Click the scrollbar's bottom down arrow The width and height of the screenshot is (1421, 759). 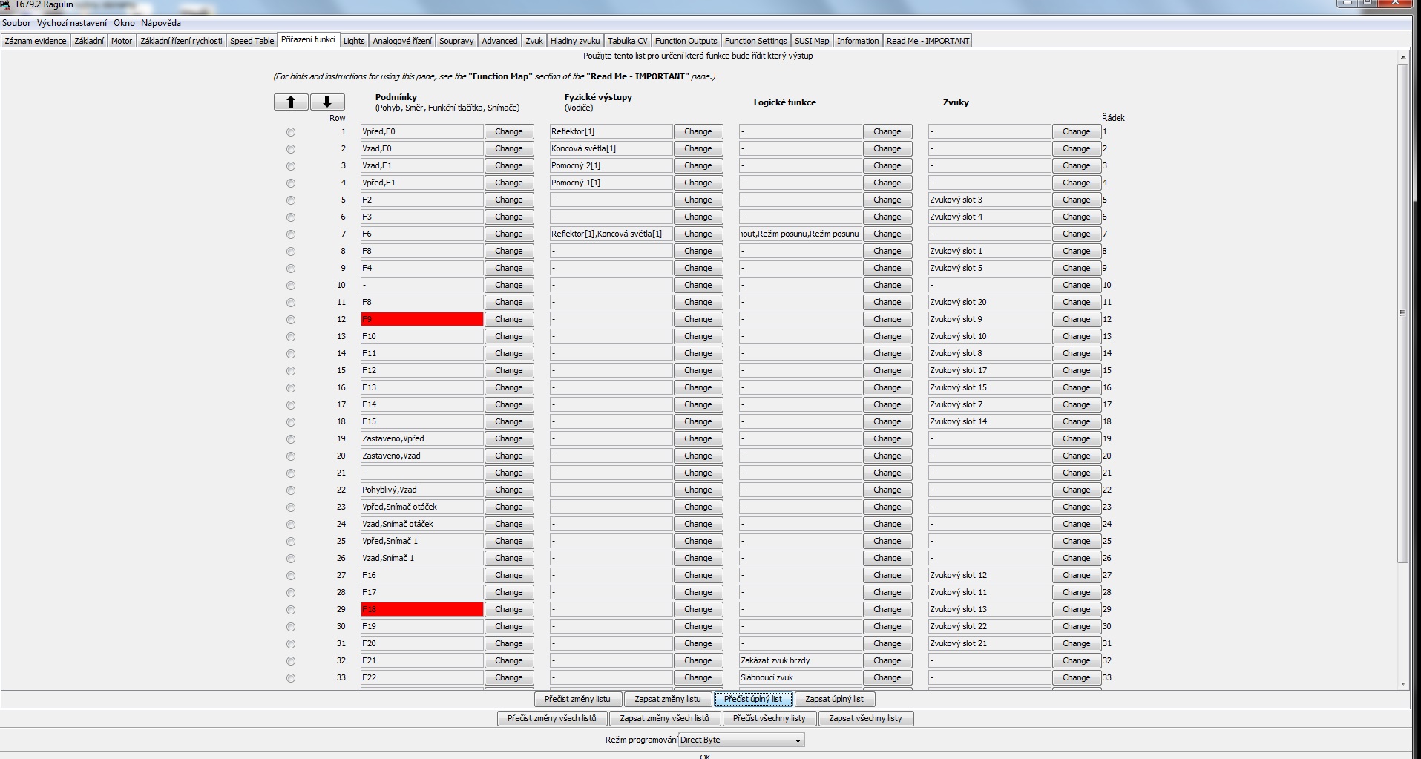1402,683
